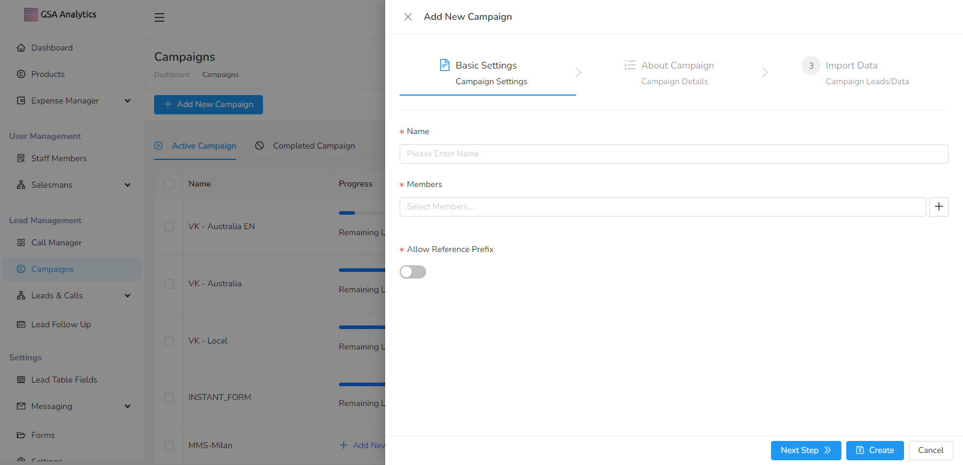Select the About Campaign step
963x465 pixels.
click(669, 73)
